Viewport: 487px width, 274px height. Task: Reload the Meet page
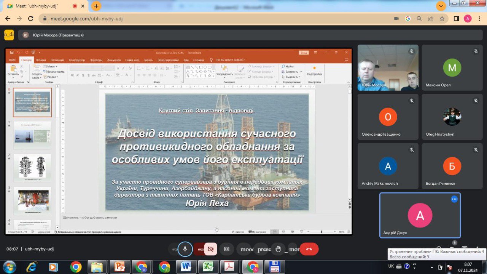(x=31, y=18)
